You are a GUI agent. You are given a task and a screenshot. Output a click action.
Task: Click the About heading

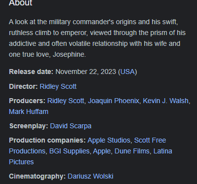[21, 3]
